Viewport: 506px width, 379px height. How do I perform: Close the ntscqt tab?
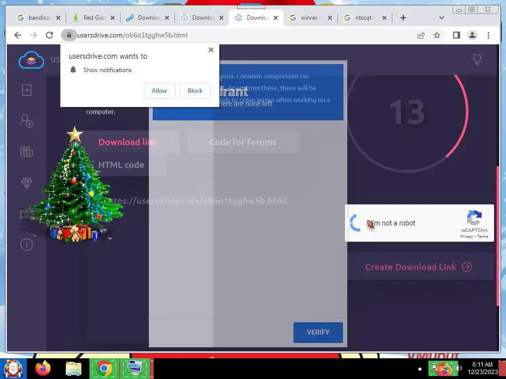coord(384,18)
